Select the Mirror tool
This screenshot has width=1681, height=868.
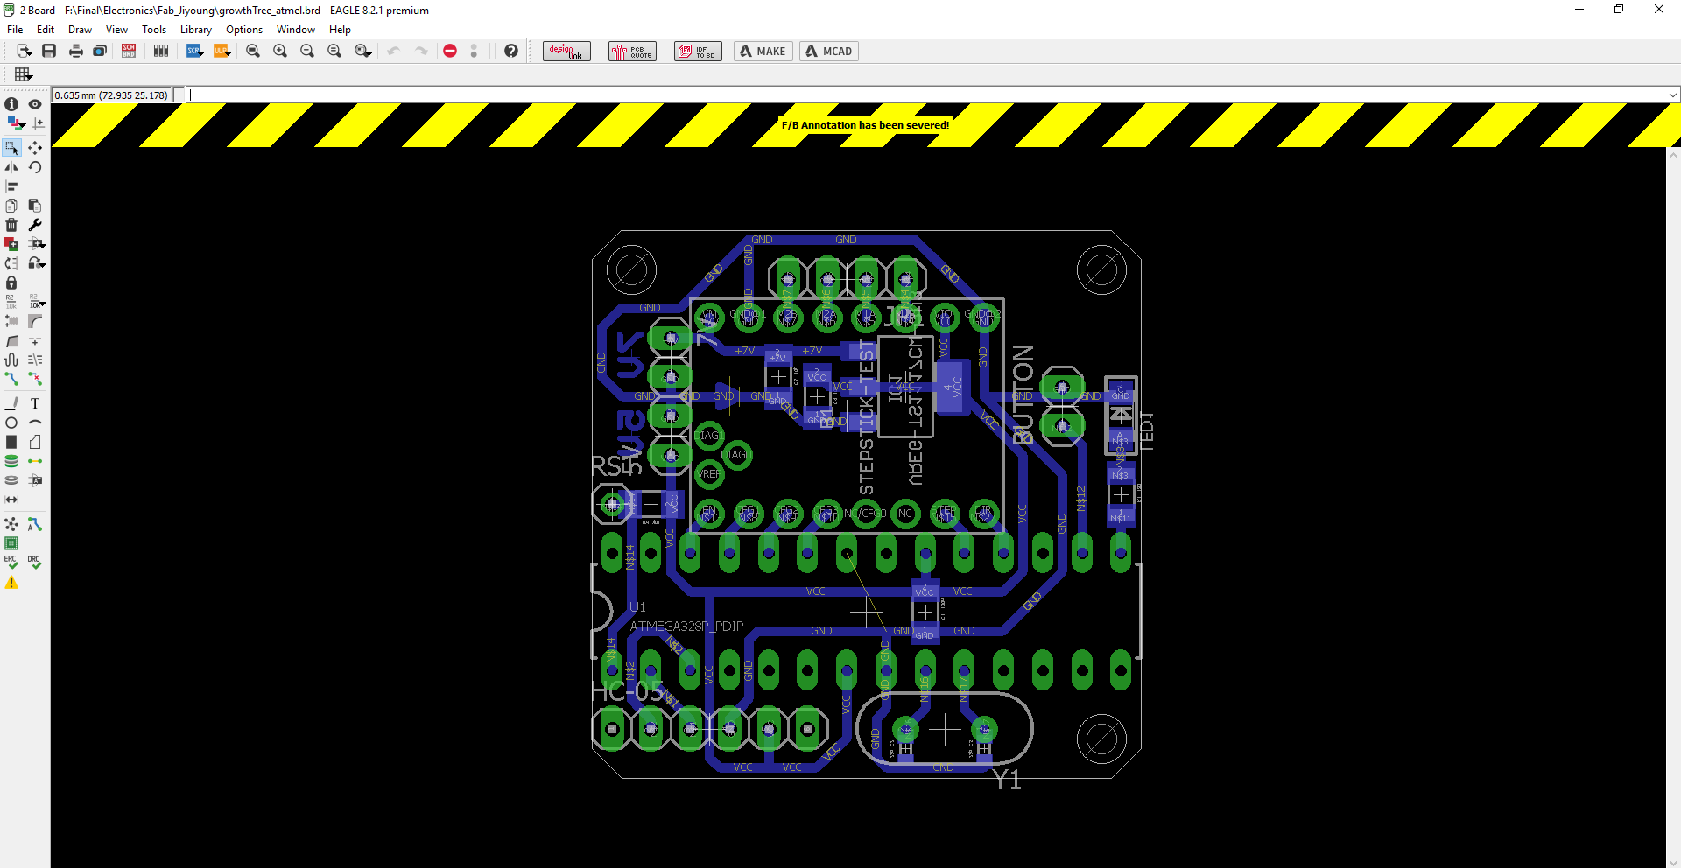(11, 167)
